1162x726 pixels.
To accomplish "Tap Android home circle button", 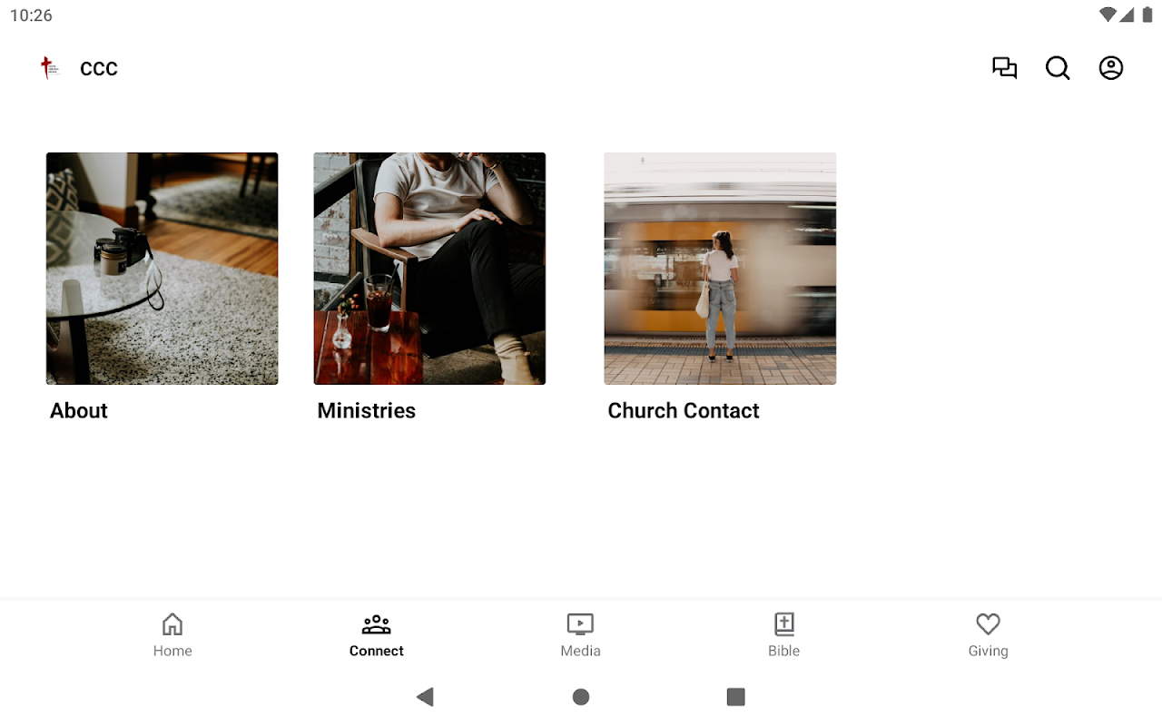I will [581, 697].
